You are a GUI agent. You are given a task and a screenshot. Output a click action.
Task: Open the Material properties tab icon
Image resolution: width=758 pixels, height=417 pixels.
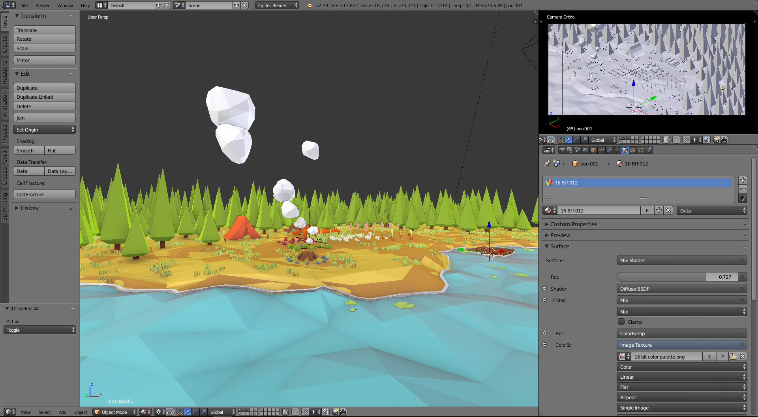[x=625, y=150]
